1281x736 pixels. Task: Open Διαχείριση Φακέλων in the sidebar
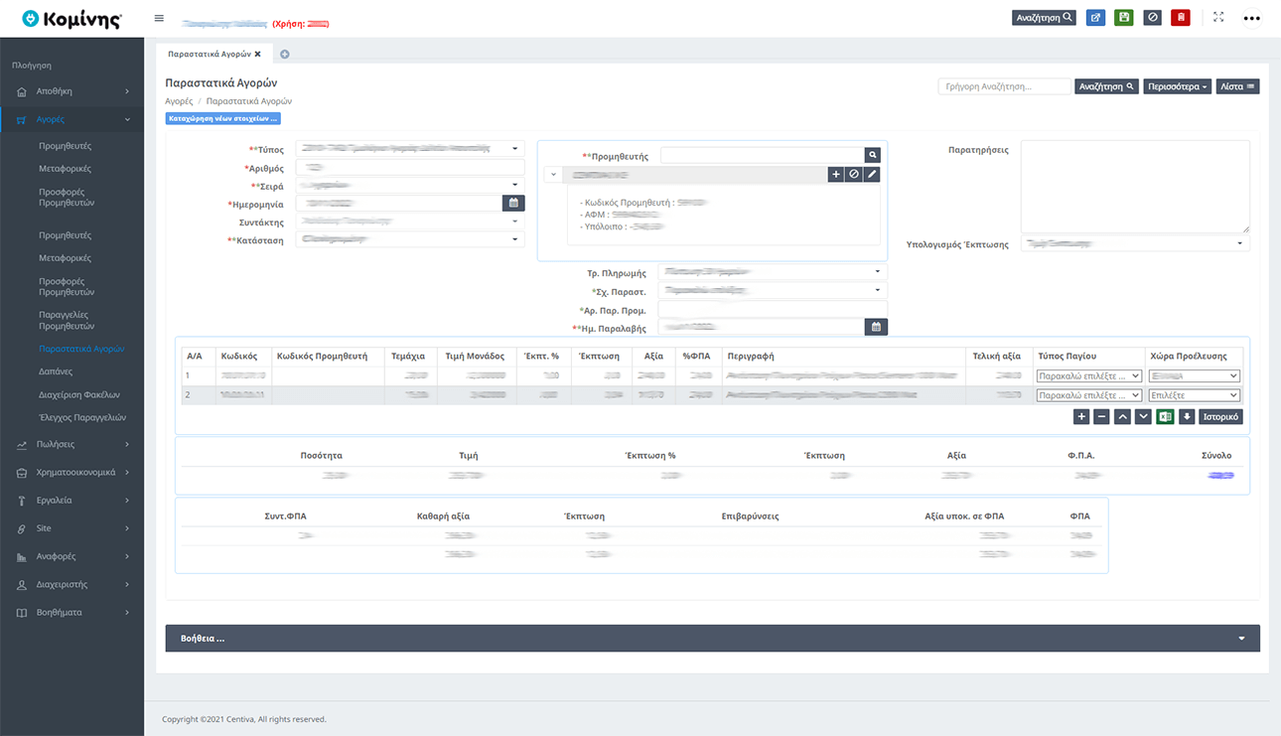pos(79,394)
